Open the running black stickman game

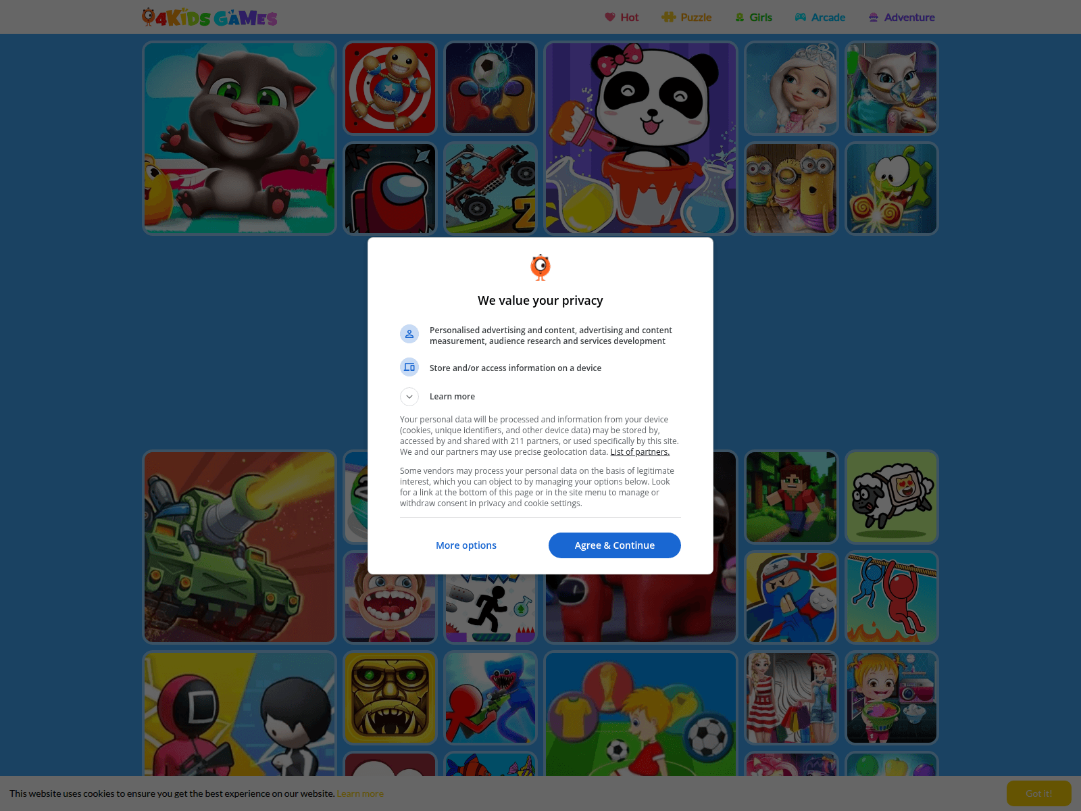pyautogui.click(x=491, y=608)
